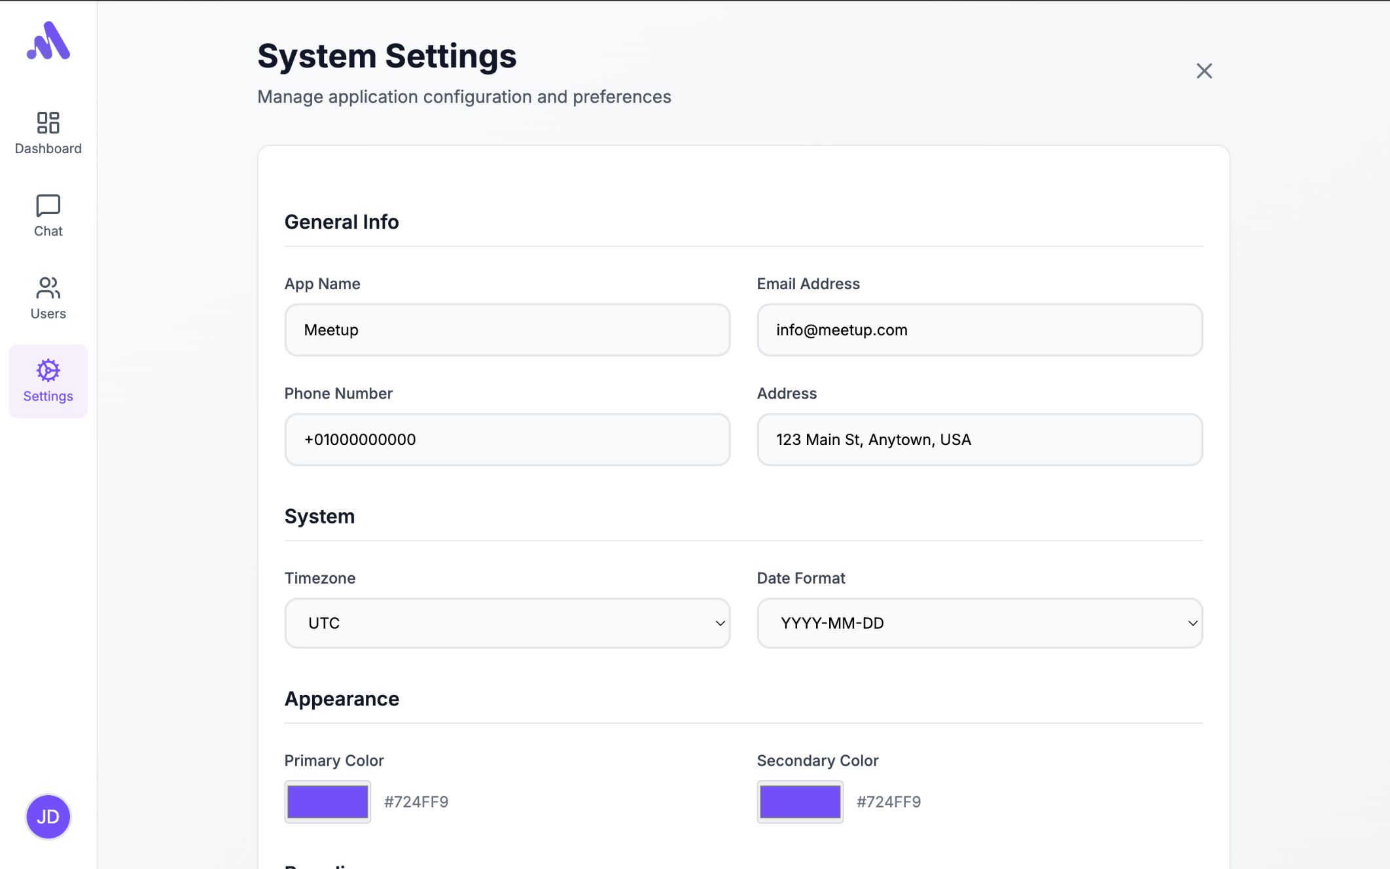
Task: Click the JD user avatar
Action: click(48, 817)
